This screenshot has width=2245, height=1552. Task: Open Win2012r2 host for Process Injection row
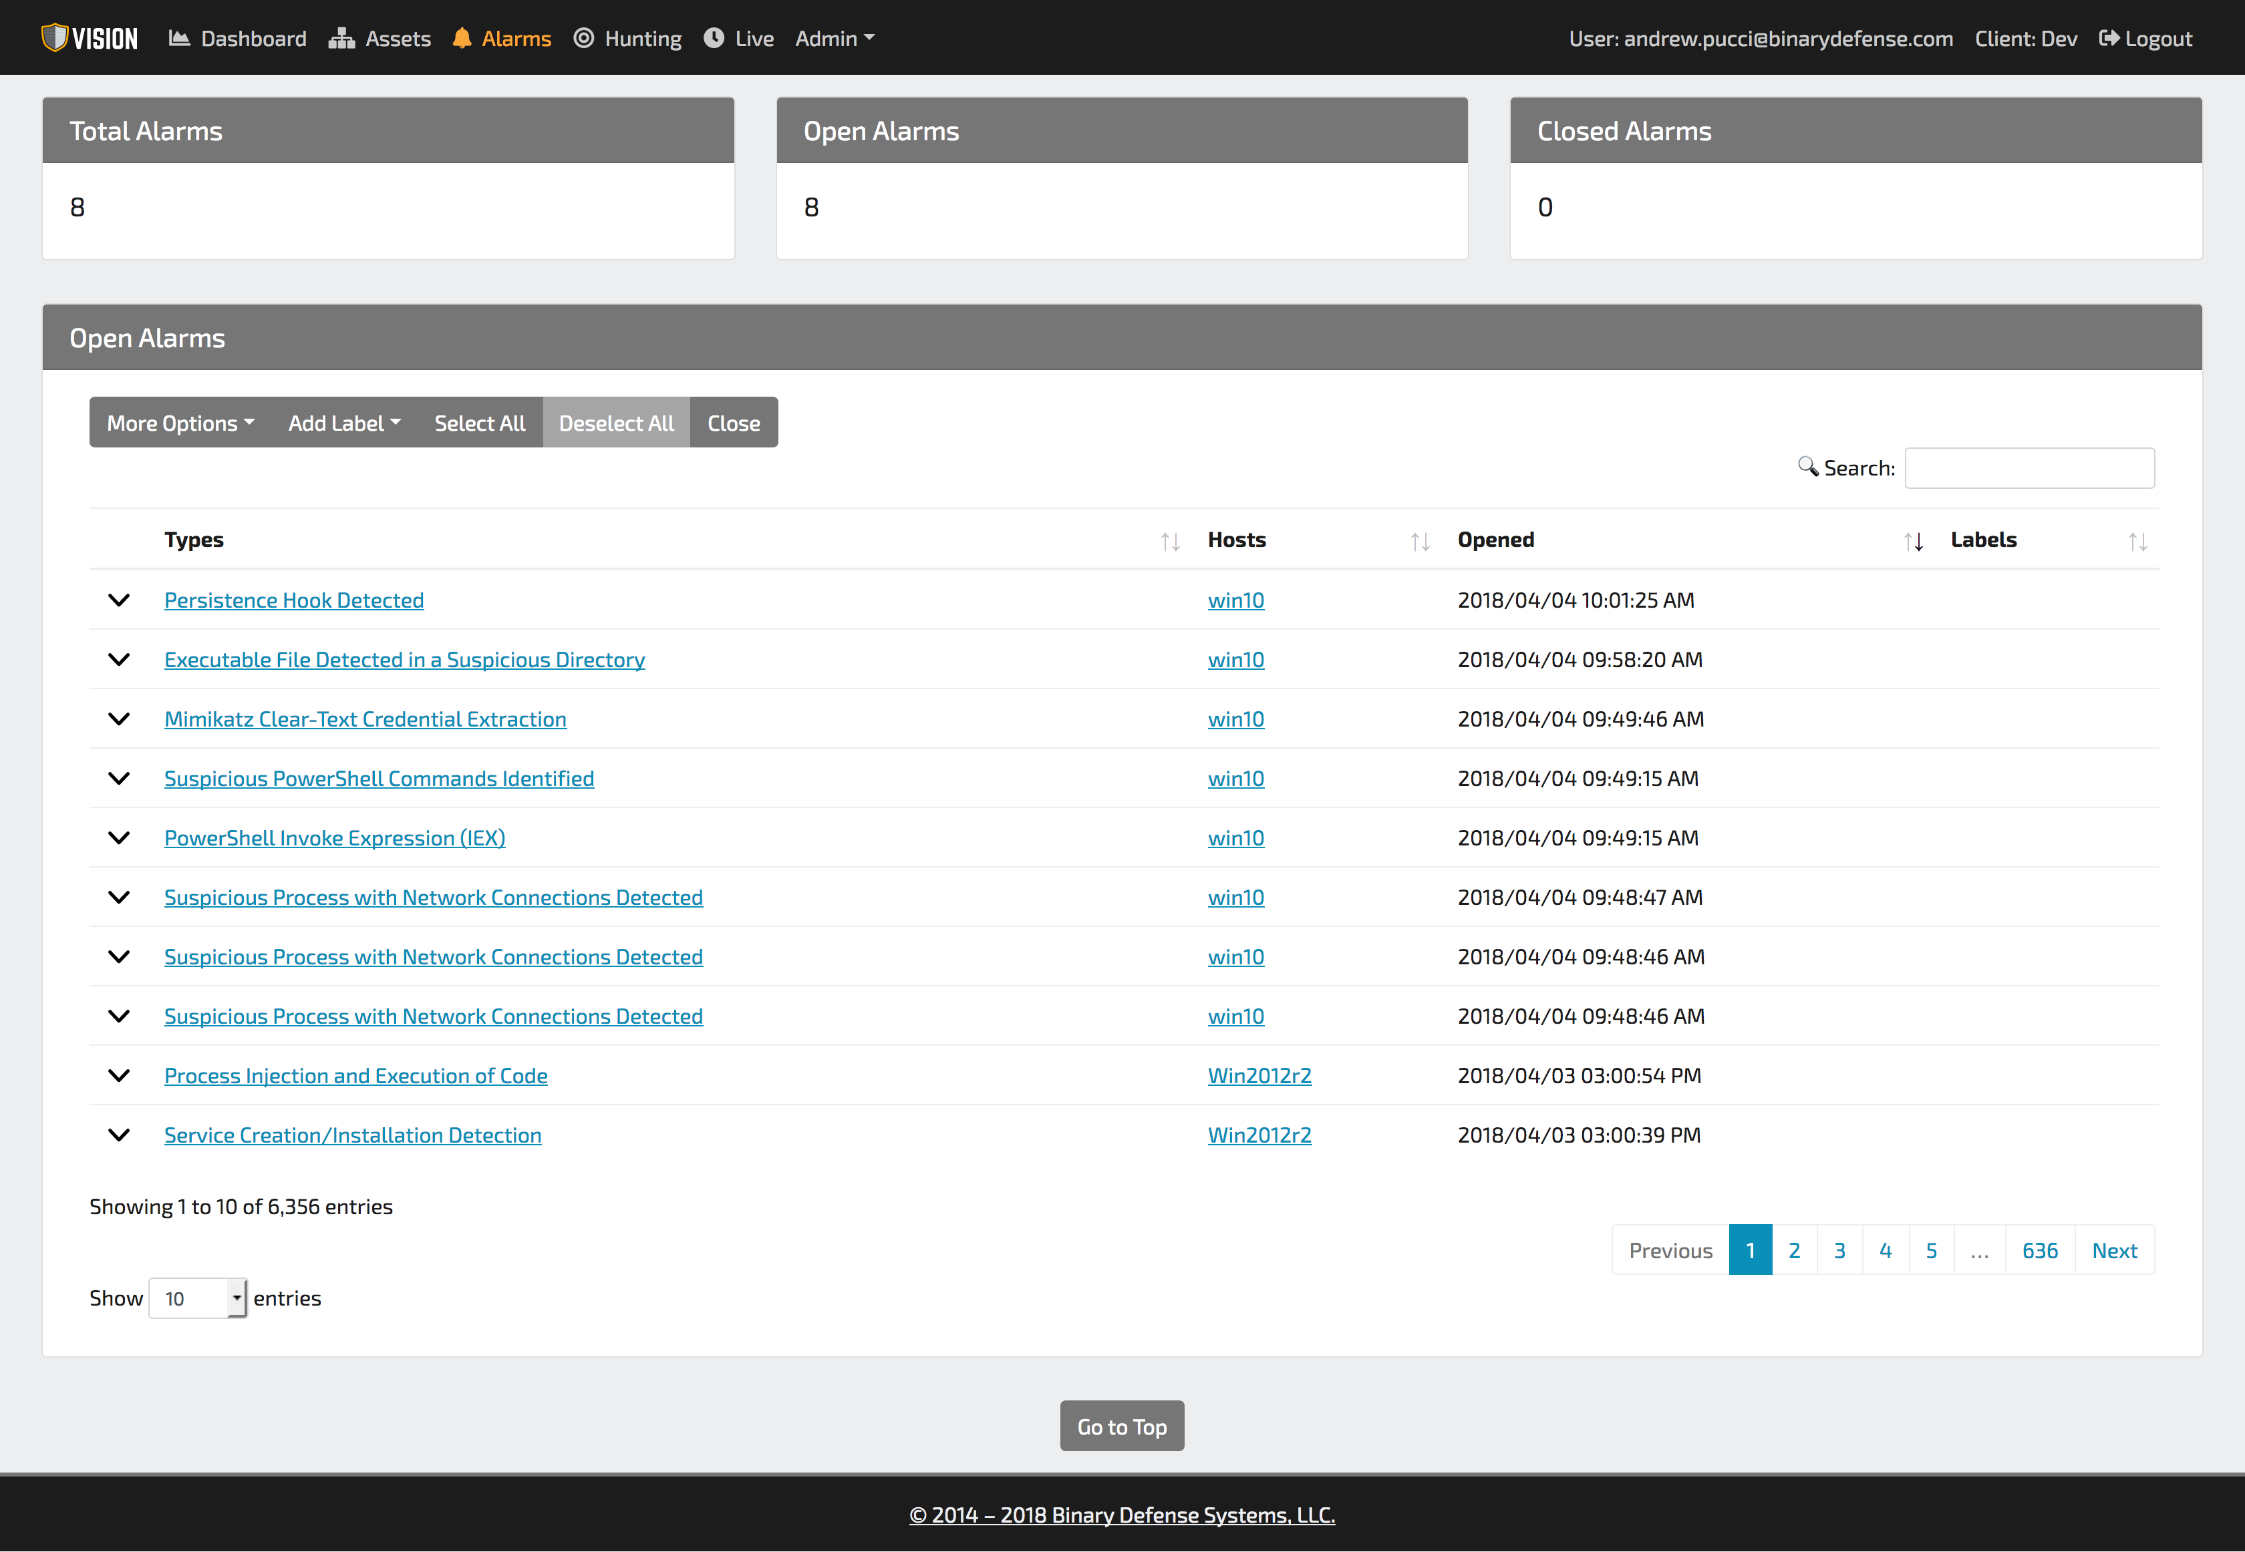(1259, 1075)
